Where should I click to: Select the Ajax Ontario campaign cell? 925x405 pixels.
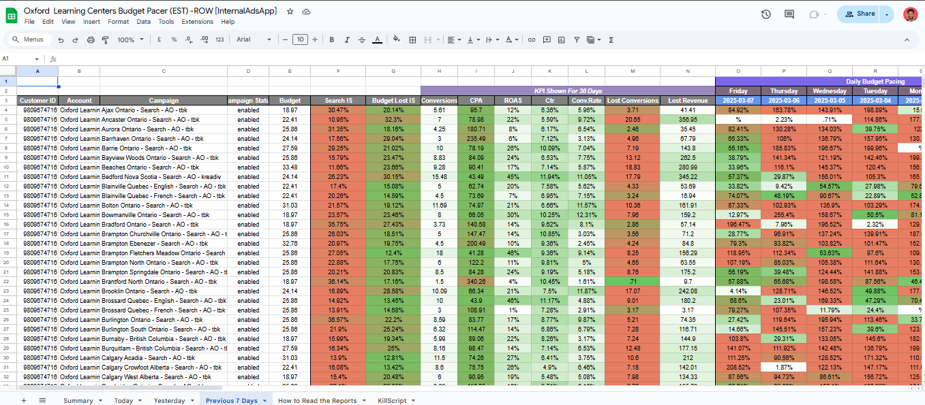(x=164, y=110)
